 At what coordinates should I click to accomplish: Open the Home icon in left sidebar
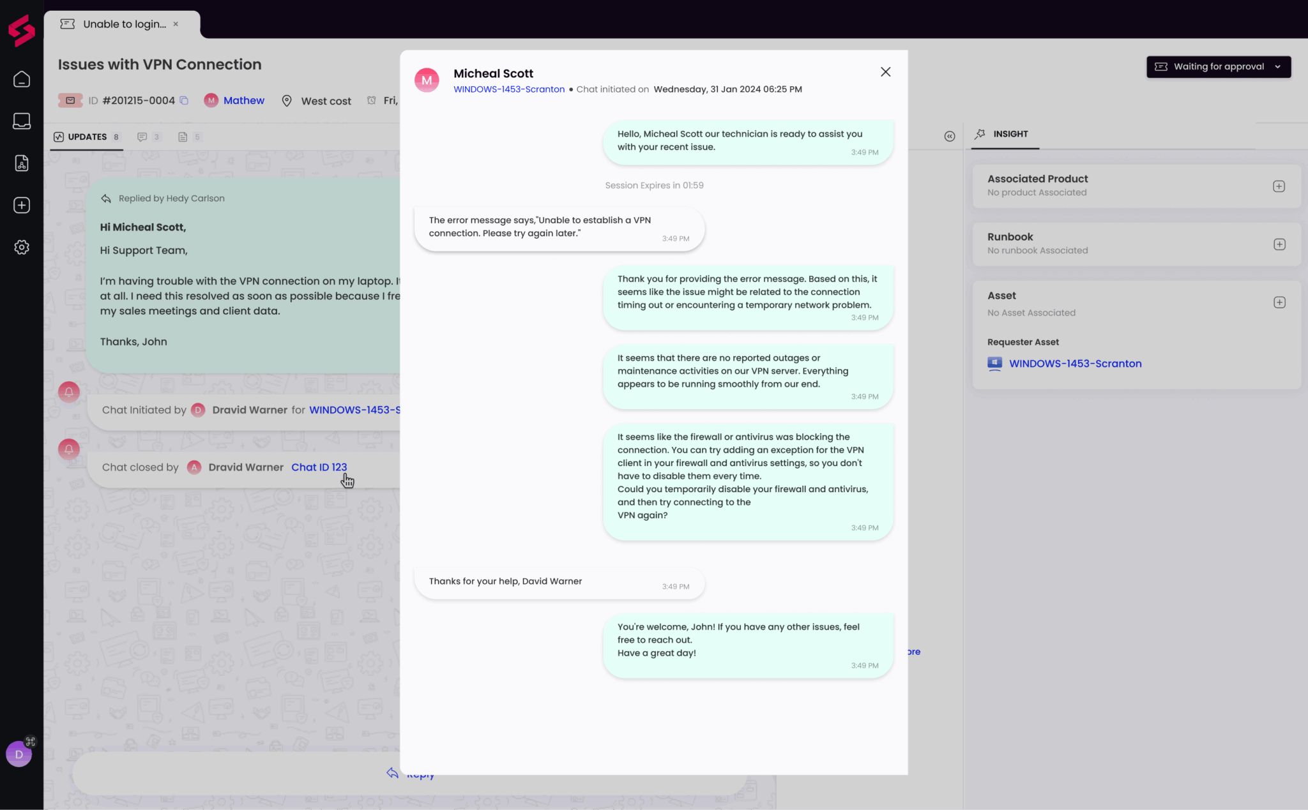(22, 79)
